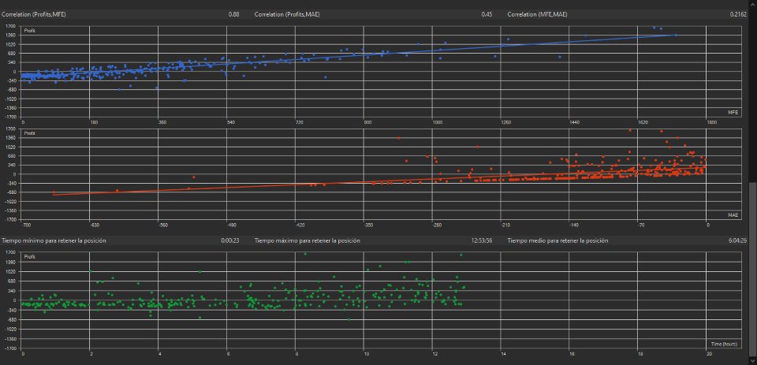Viewport: 757px width, 365px height.
Task: Click the Profit label in the red MAE chart
Action: pyautogui.click(x=30, y=133)
